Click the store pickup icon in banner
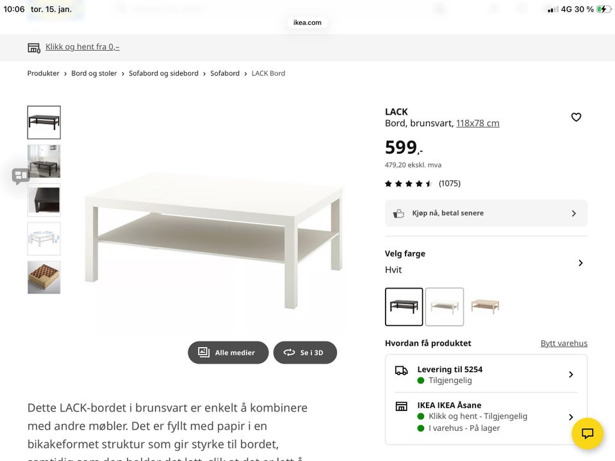Screen dimensions: 615x461 [34, 47]
